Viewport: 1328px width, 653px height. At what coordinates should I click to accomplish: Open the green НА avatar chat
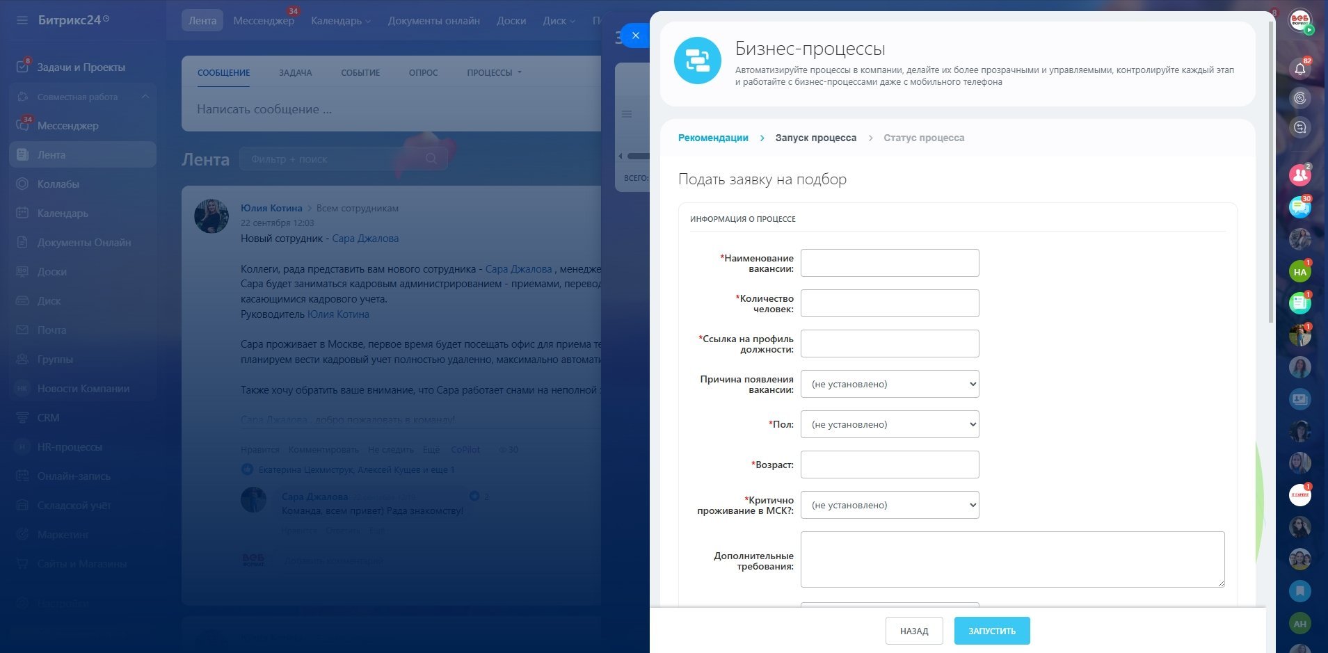[1299, 271]
